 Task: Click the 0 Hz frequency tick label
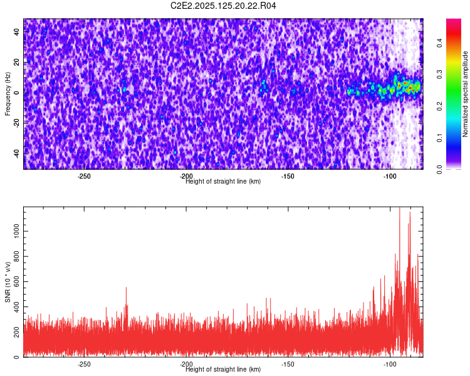[16, 93]
